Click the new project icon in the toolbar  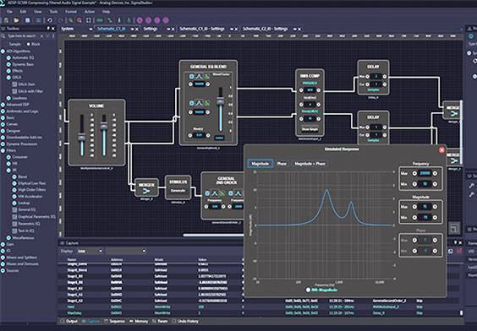[x=6, y=20]
